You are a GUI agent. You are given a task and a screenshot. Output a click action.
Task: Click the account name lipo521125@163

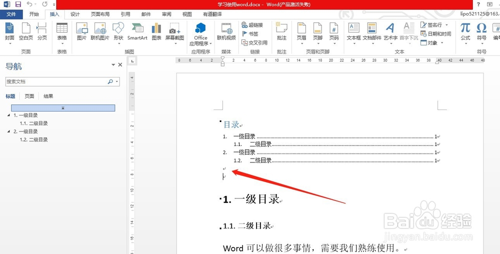(480, 14)
